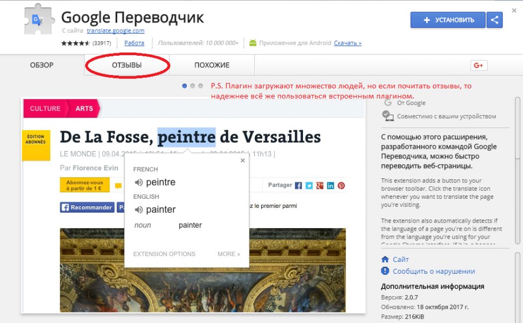
Task: Click the green Android robot icon
Action: [x=253, y=43]
